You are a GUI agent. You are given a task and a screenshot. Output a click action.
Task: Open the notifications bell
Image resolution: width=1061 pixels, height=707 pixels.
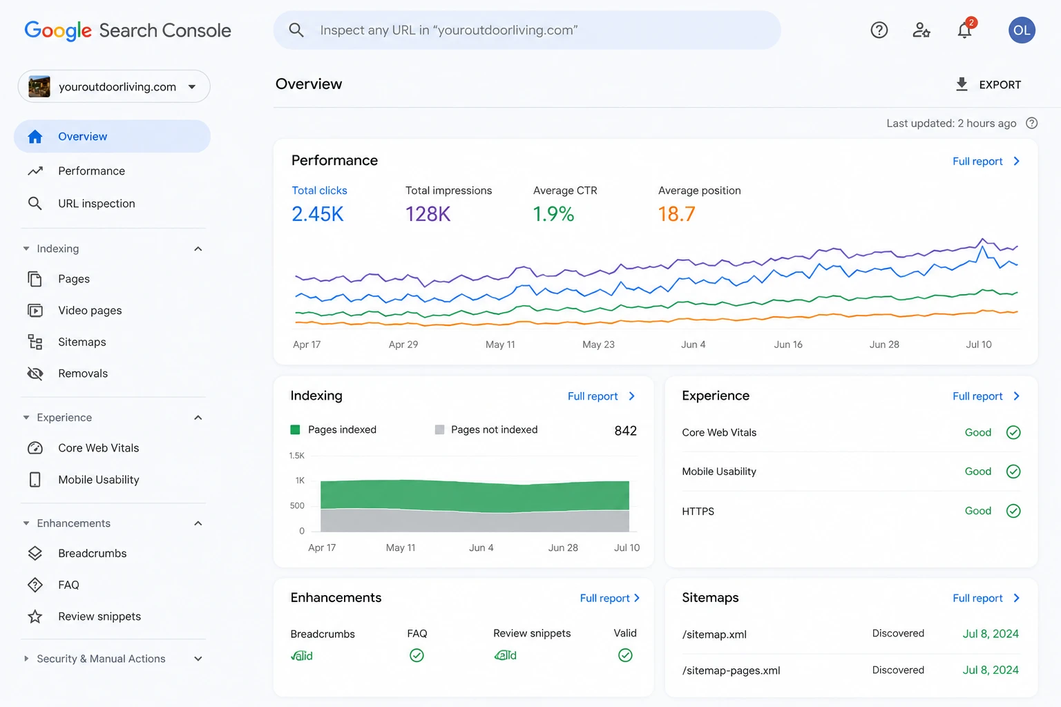tap(965, 30)
